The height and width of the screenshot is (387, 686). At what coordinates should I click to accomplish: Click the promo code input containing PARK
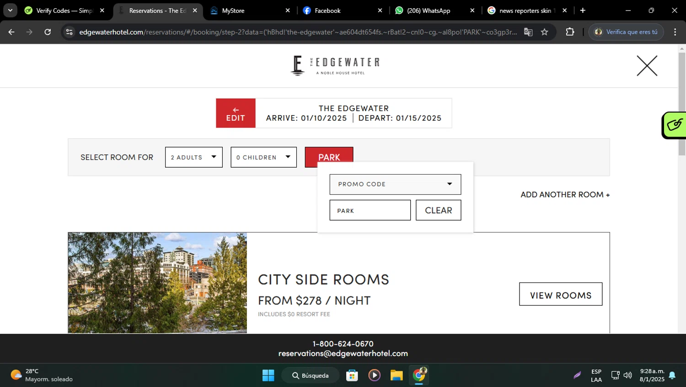(370, 210)
